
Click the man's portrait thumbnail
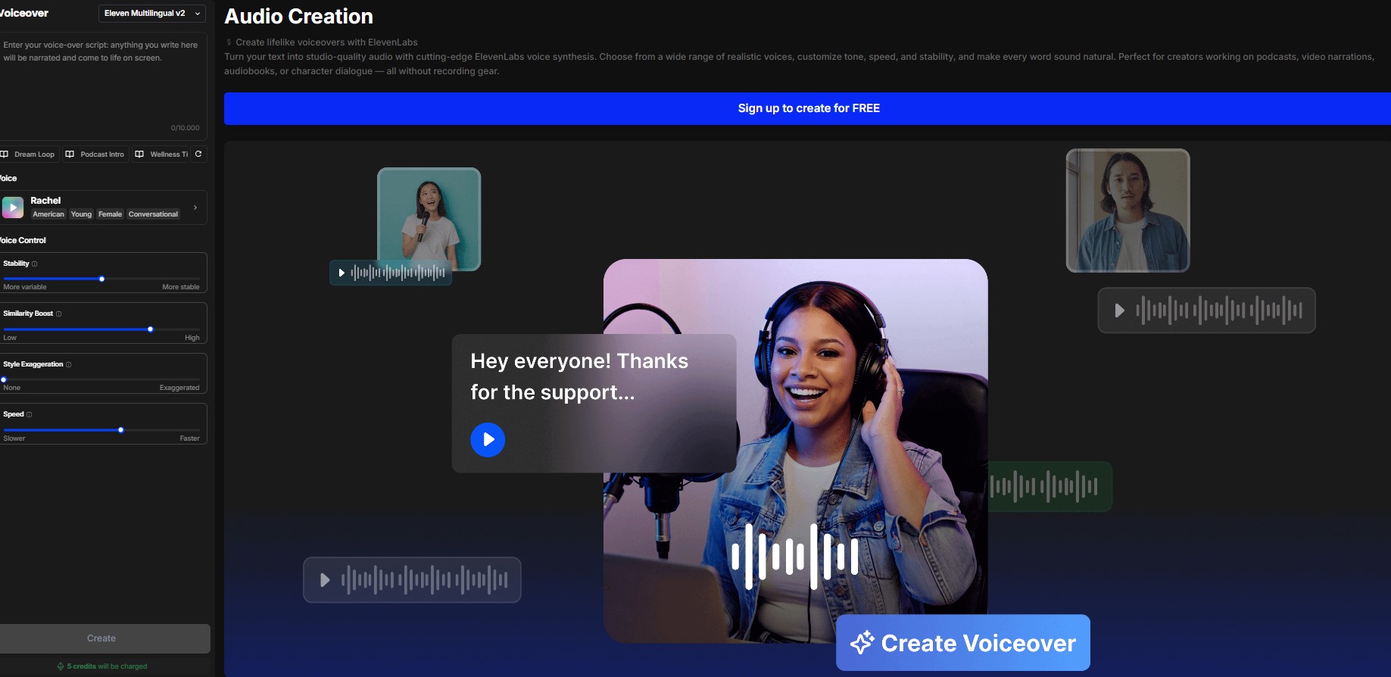point(1127,210)
